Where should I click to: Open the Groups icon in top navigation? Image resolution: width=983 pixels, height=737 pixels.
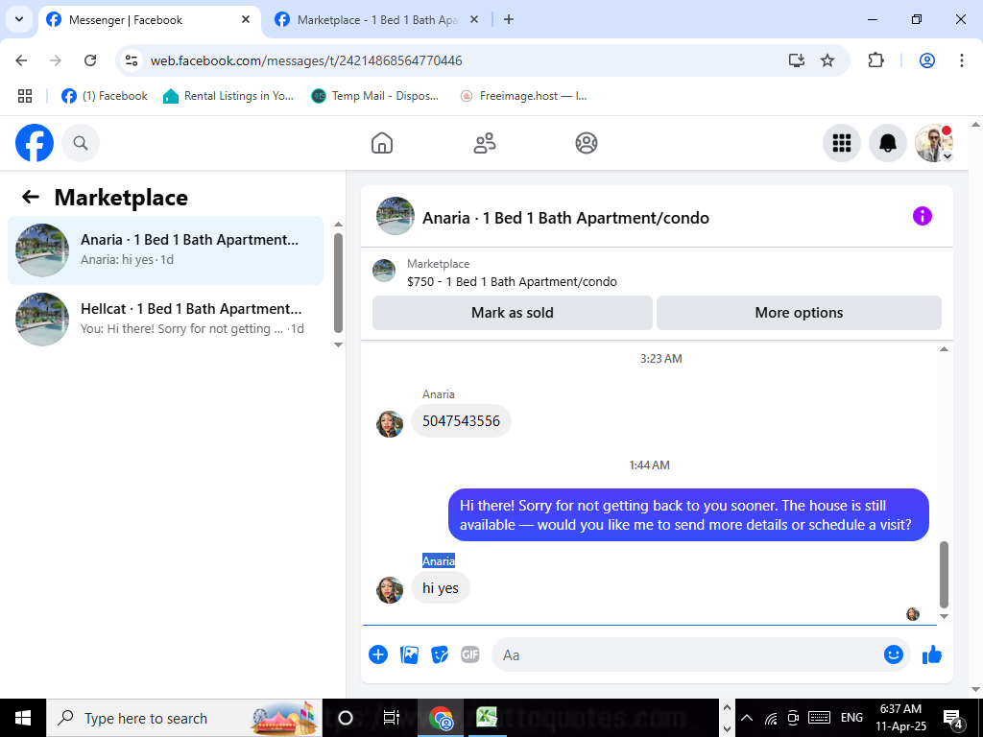coord(587,143)
